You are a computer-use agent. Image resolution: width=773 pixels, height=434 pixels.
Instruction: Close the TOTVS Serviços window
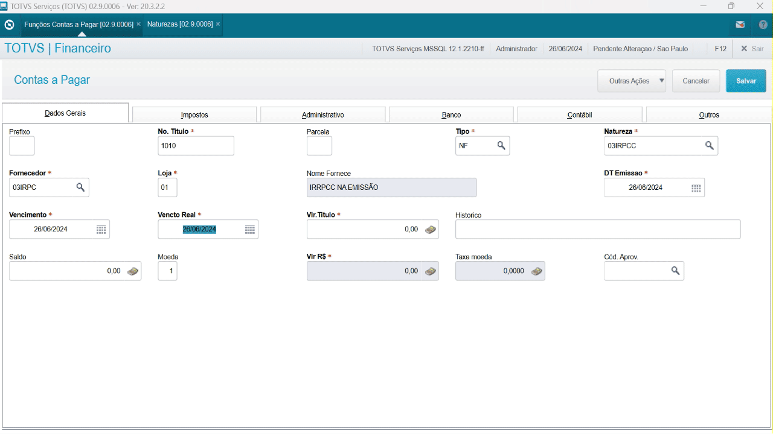pos(760,6)
